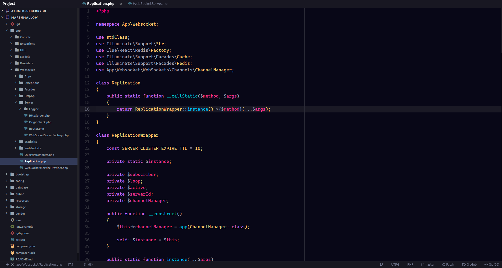
Task: Click line number 16 in gutter
Action: point(87,109)
